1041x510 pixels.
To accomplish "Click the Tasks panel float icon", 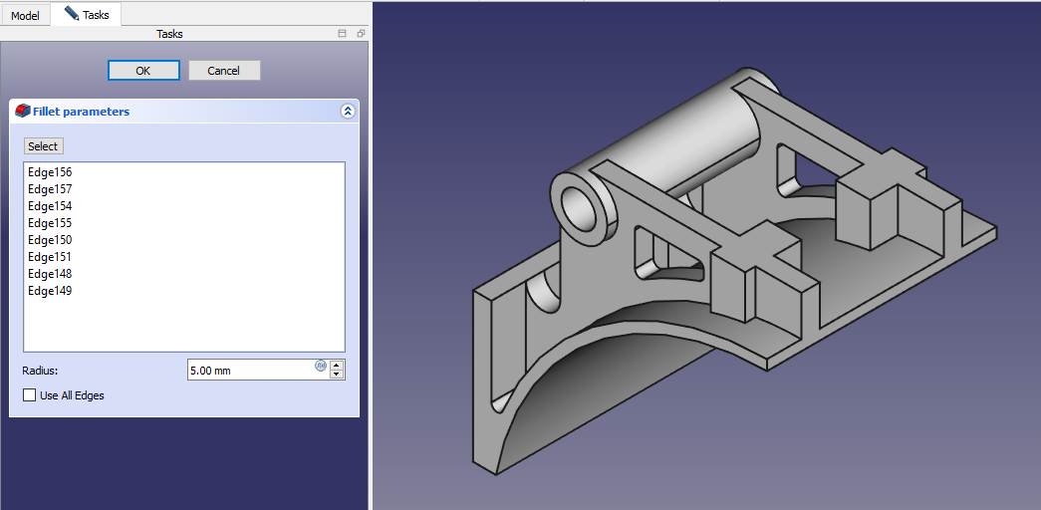I will click(361, 34).
